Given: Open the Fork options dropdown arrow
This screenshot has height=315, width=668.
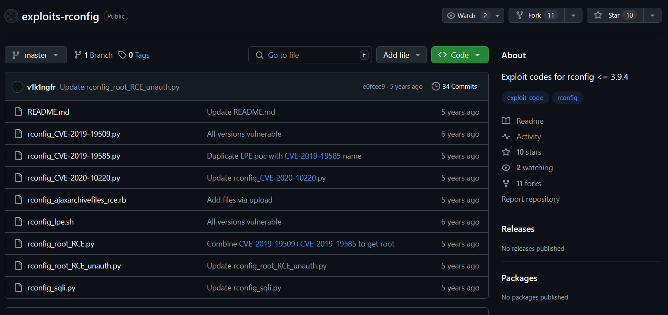Looking at the screenshot, I should click(573, 16).
